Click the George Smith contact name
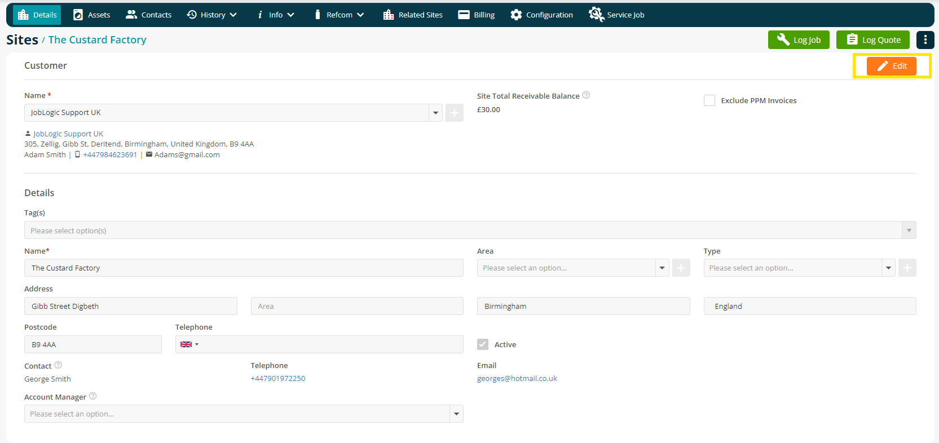Screen dimensions: 939x443 tap(47, 379)
